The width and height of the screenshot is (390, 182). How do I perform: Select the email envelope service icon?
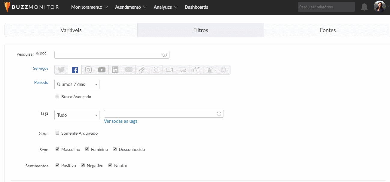129,70
